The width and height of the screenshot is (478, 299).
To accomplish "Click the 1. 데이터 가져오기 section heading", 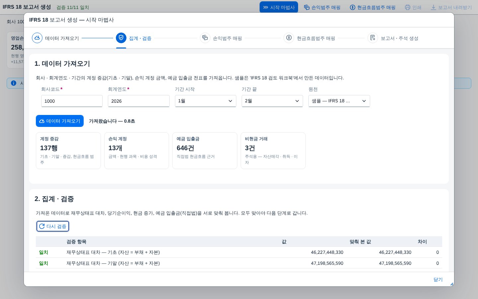I will click(62, 63).
